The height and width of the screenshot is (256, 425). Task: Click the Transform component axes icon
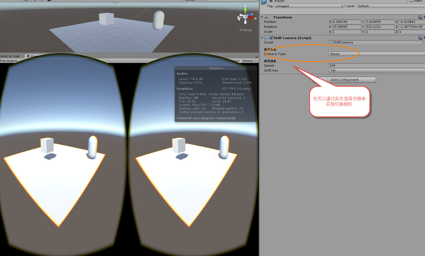coord(266,17)
